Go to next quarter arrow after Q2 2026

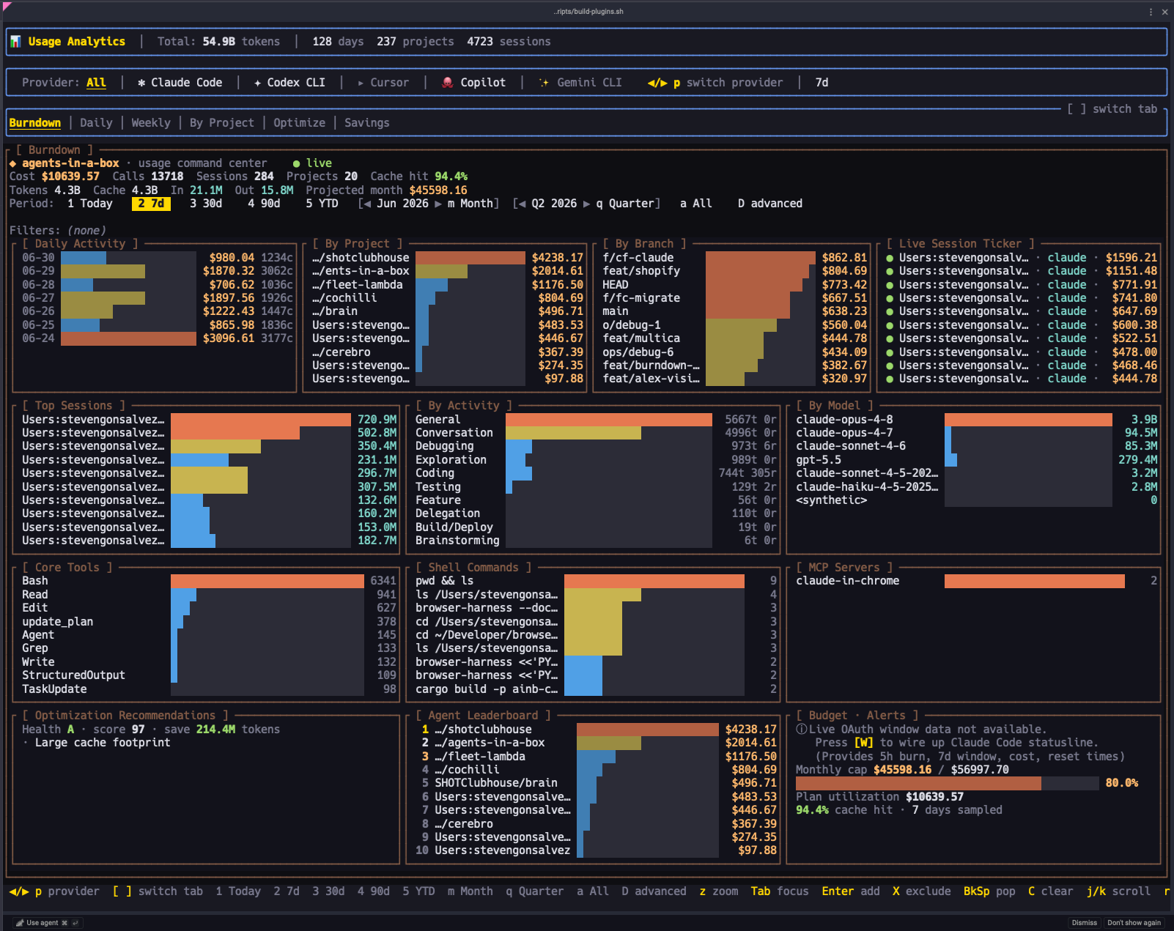pos(586,204)
